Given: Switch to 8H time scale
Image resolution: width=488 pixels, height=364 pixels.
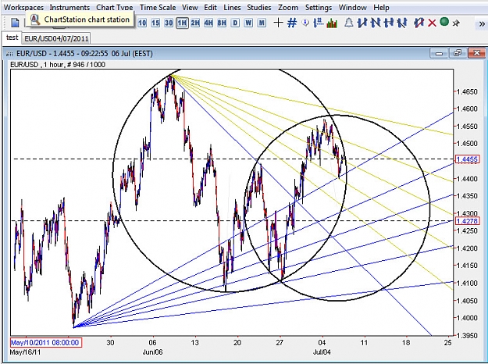Looking at the screenshot, I should click(x=222, y=23).
